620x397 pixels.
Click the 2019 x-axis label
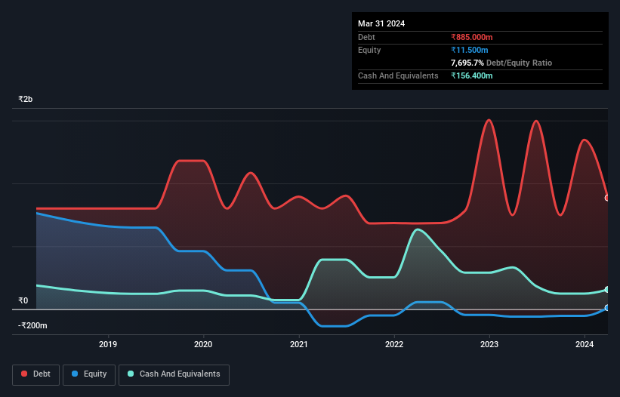tap(108, 344)
